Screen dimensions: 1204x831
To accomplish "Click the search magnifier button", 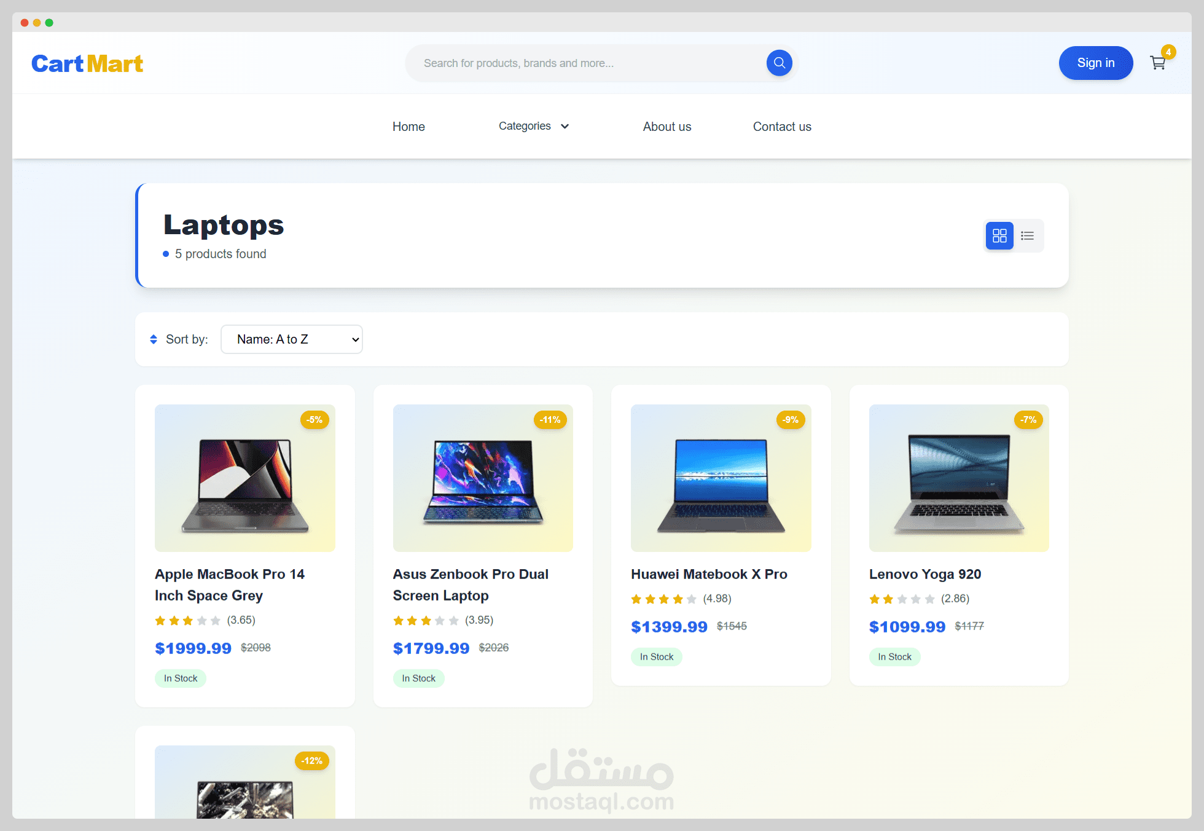I will [779, 63].
